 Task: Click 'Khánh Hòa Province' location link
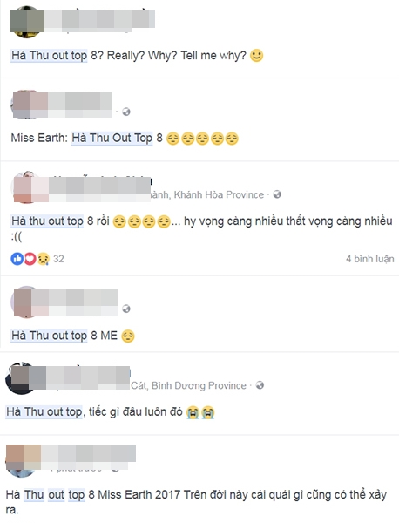click(219, 194)
